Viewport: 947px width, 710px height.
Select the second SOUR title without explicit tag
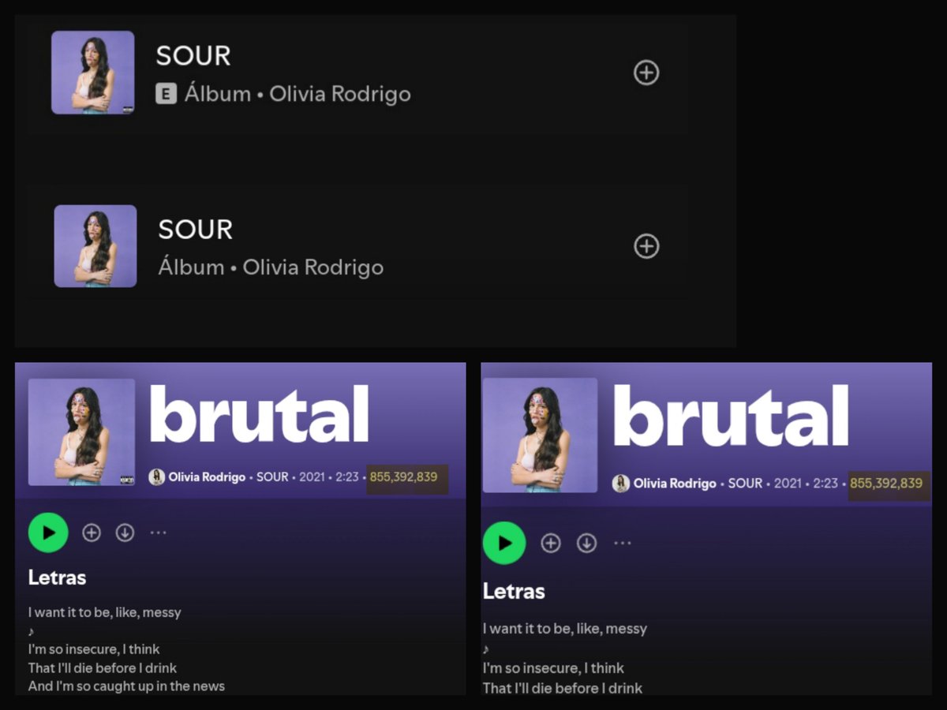196,230
